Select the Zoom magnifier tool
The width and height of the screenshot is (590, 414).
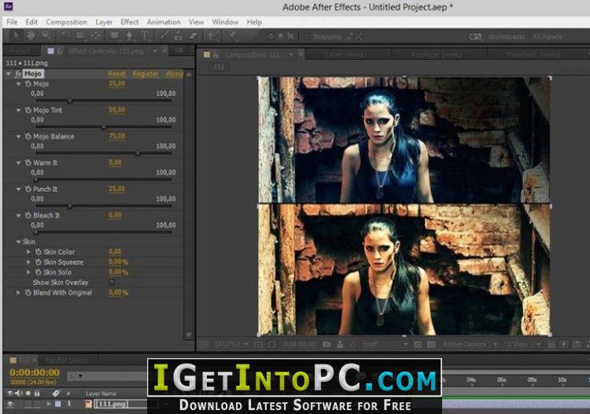pos(46,36)
